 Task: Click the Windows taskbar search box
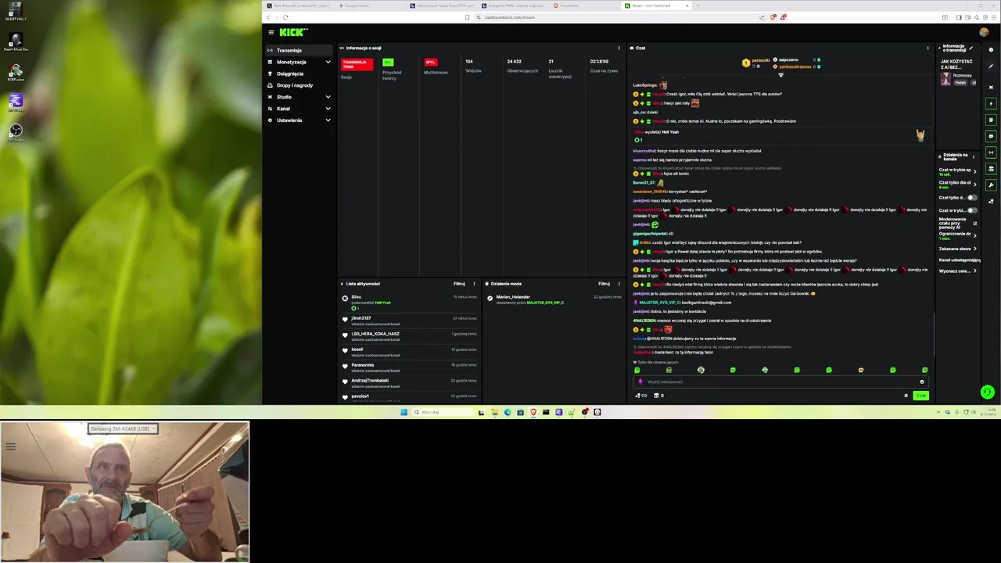click(443, 412)
